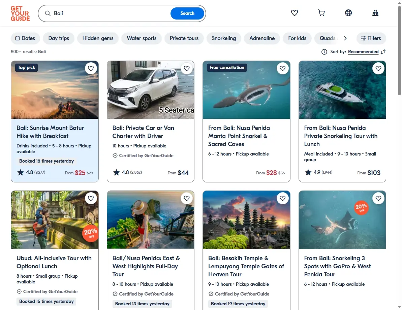Click the Booked 18 times yesterday label
The height and width of the screenshot is (310, 402).
47,161
